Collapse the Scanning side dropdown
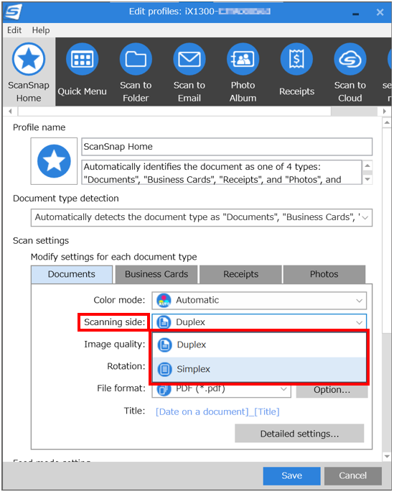This screenshot has height=492, width=394. coord(259,322)
